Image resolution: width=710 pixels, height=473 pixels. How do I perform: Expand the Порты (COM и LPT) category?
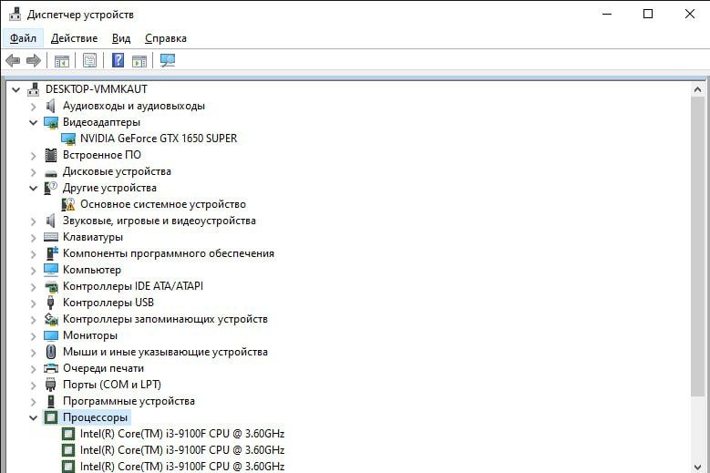[x=33, y=386]
